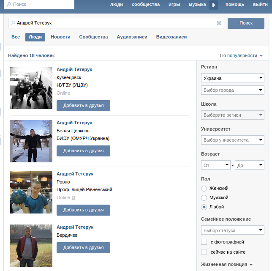Open the 'Выбор университета' dropdown
Screen dimensions: 272x271
(233, 140)
